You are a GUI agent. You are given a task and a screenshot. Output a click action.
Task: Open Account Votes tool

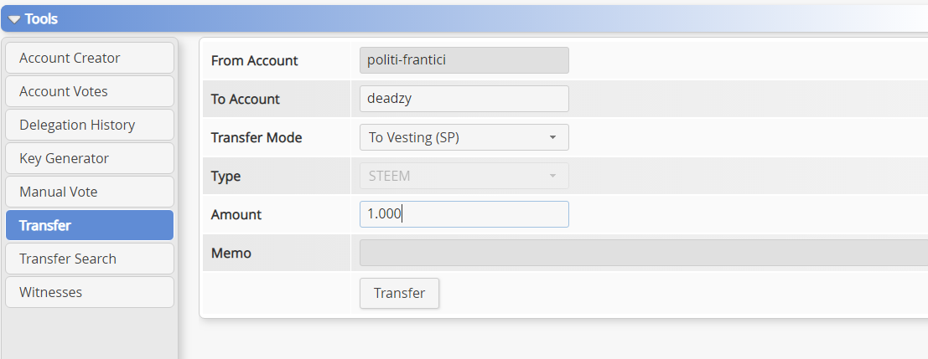[90, 91]
